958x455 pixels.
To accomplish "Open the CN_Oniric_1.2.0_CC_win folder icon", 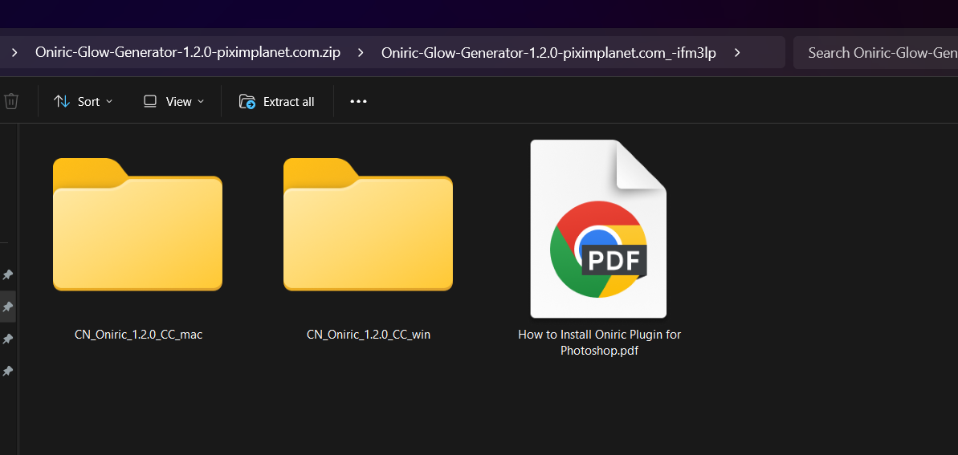I will click(x=368, y=224).
